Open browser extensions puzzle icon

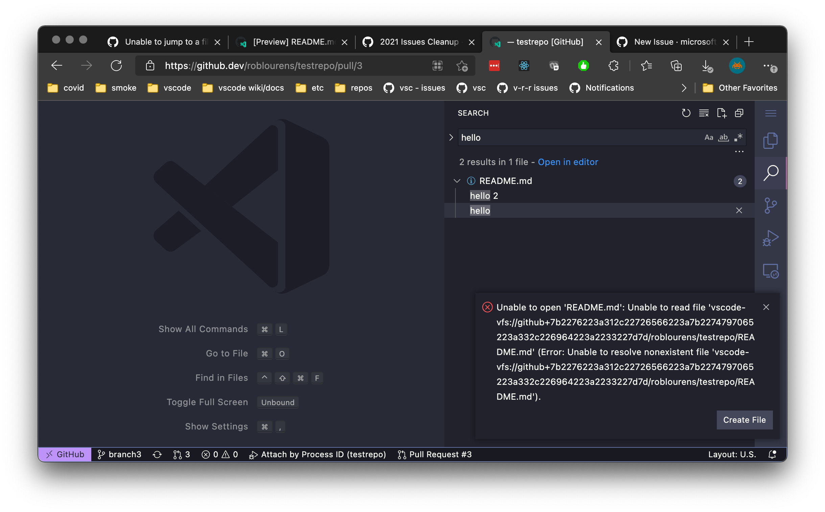pos(613,66)
